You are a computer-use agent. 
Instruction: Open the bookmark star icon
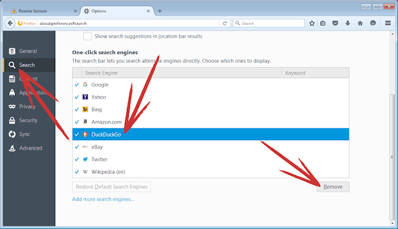coord(312,24)
